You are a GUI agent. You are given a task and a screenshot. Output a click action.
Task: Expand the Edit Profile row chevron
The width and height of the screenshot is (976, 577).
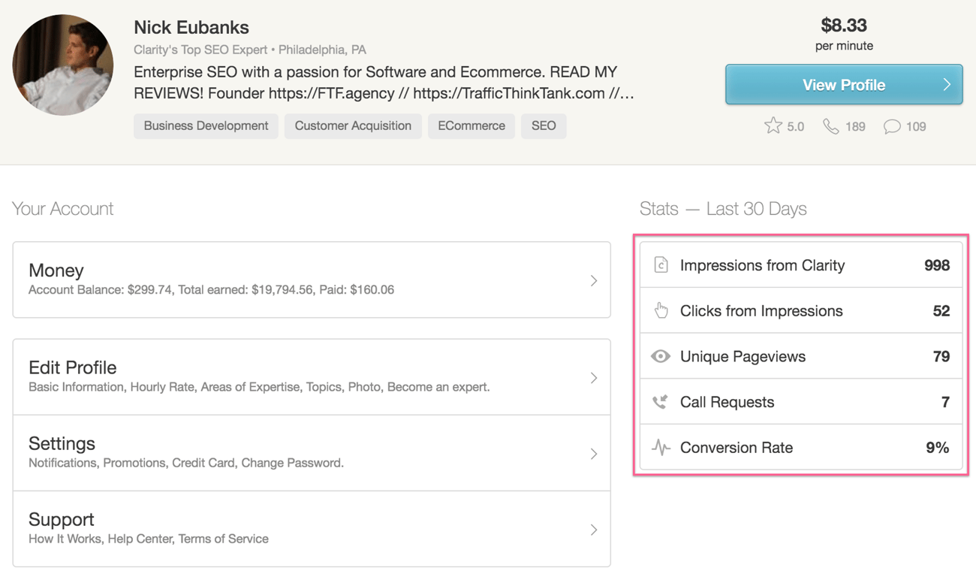(593, 378)
